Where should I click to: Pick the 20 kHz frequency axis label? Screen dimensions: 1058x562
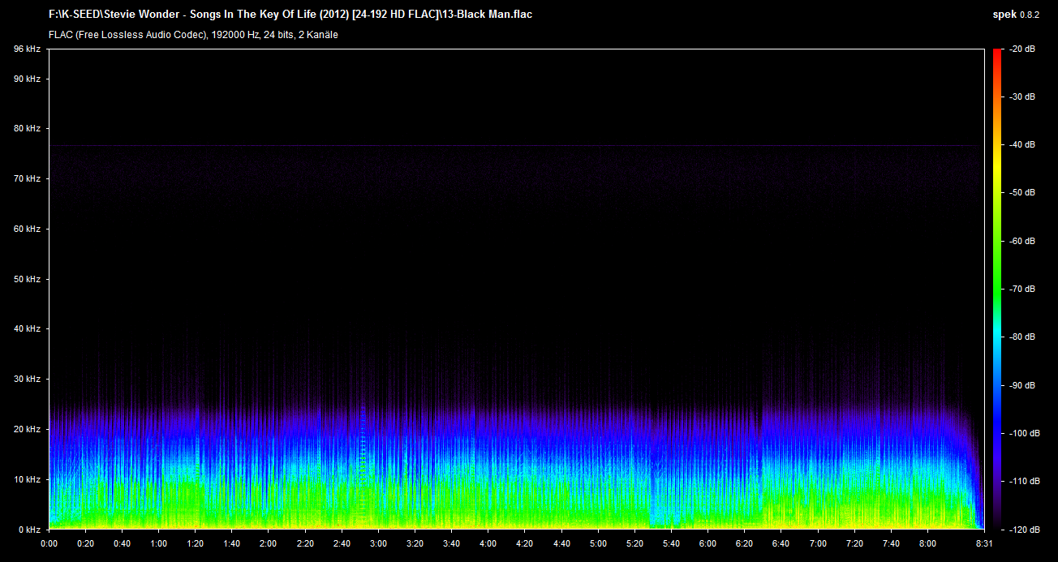pos(27,429)
